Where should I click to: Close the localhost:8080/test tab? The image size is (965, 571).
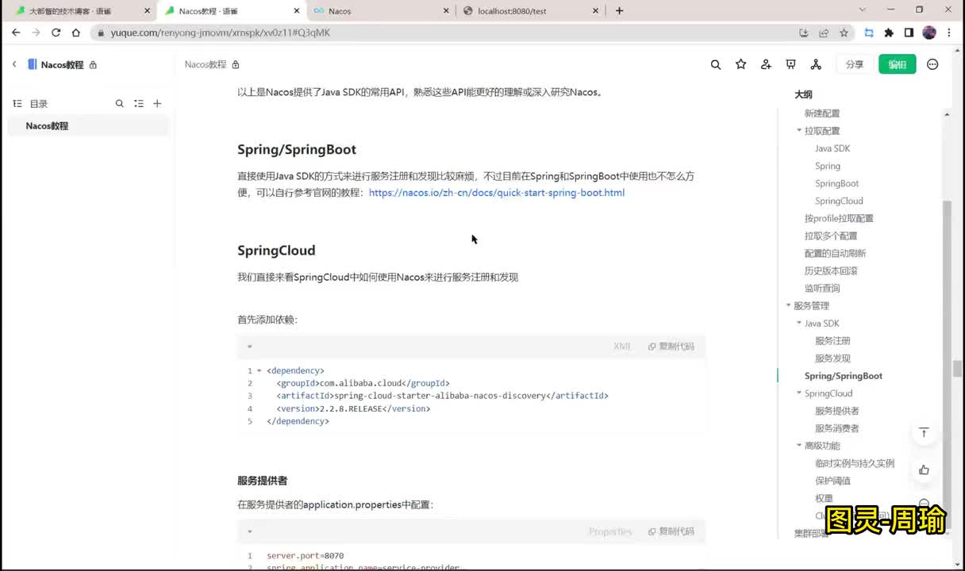coord(595,11)
